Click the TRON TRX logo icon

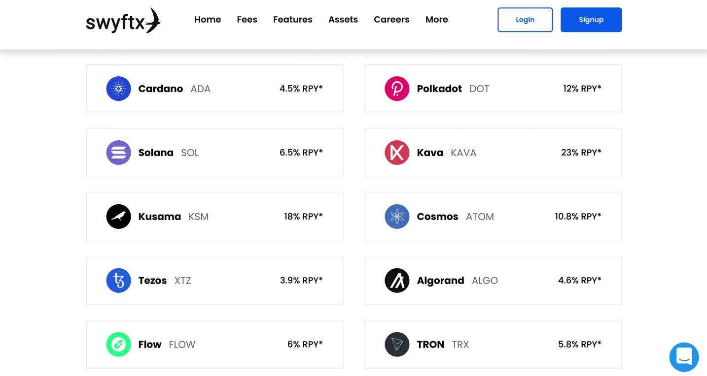(x=397, y=345)
